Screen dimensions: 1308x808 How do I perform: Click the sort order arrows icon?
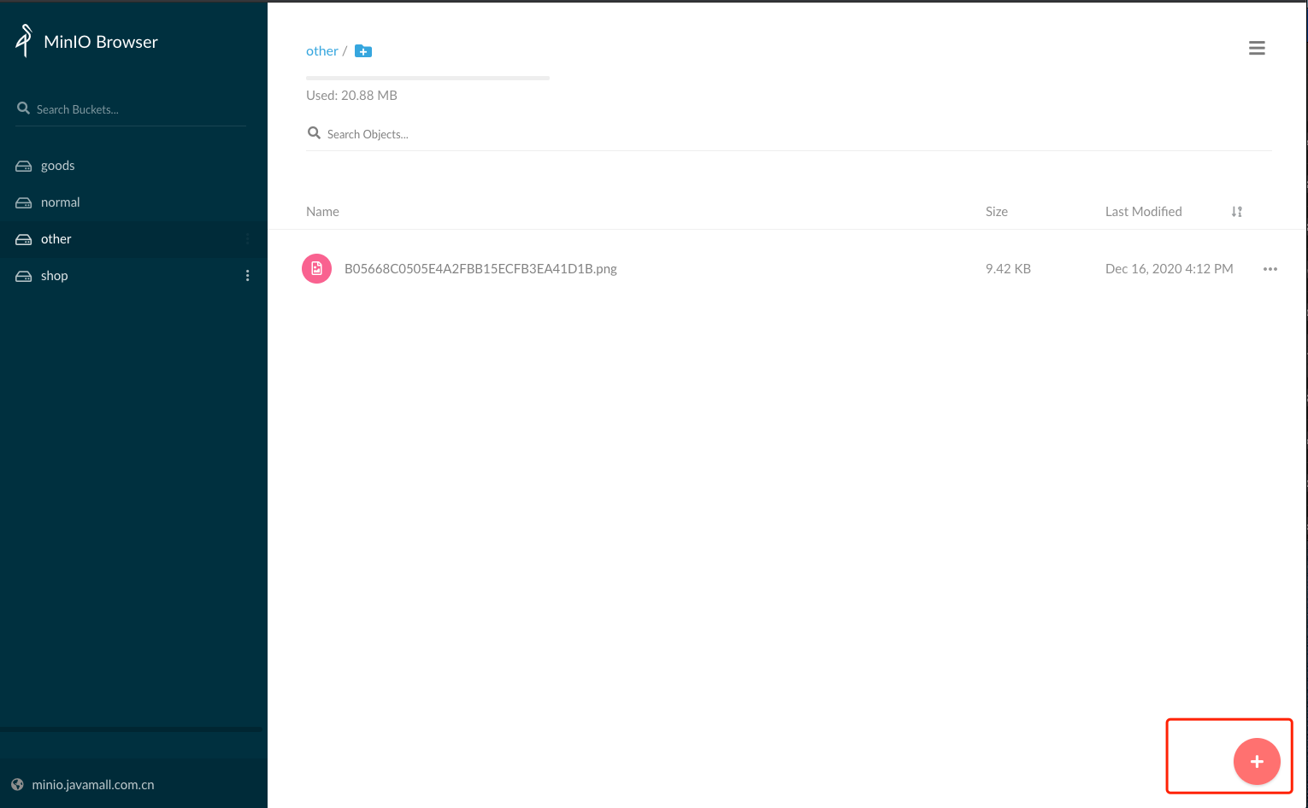pos(1236,212)
